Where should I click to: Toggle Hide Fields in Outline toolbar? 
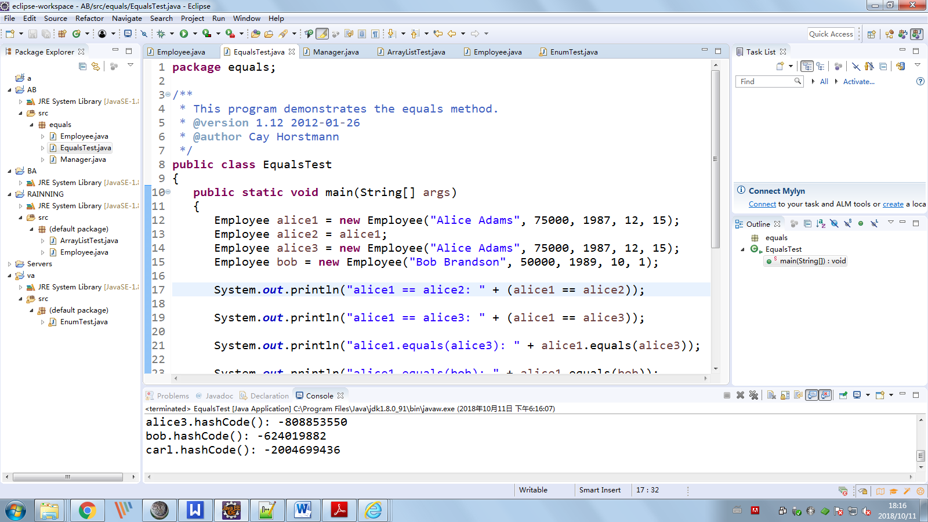coord(834,223)
